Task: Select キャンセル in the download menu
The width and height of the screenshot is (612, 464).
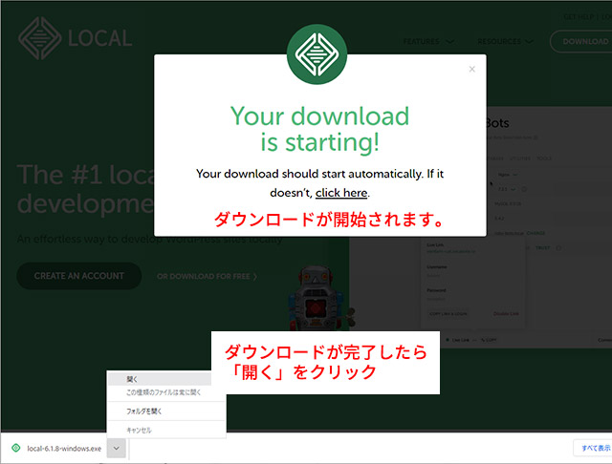Action: pyautogui.click(x=166, y=430)
